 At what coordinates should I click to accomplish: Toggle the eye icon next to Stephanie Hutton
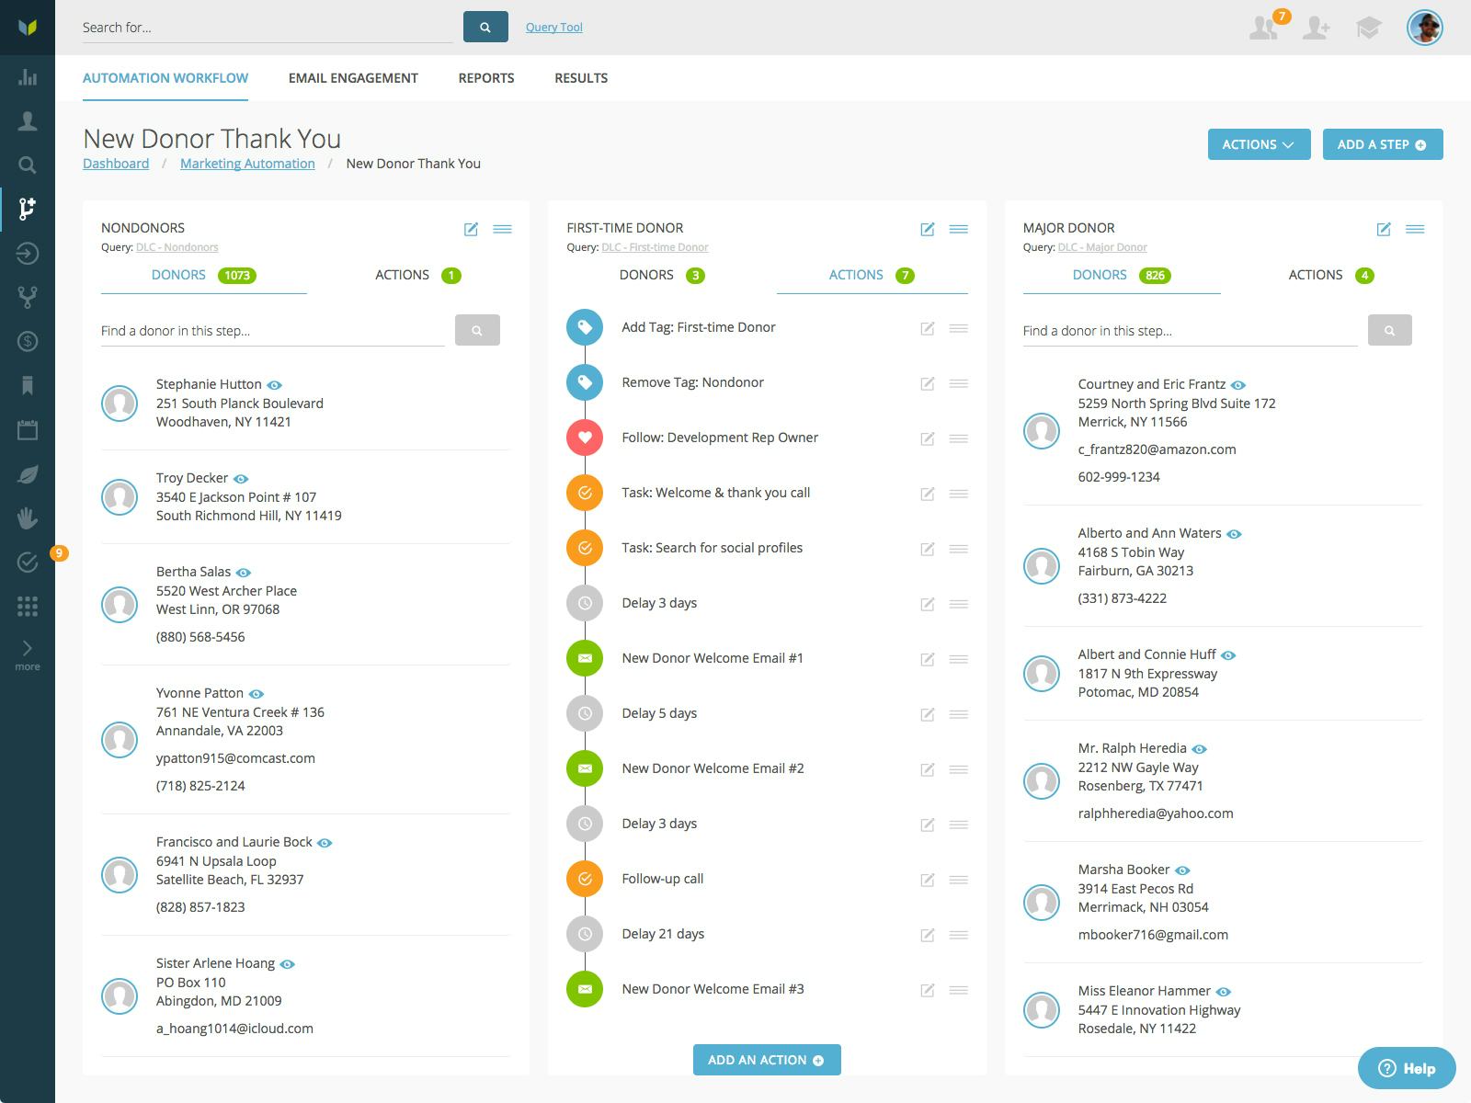click(274, 384)
